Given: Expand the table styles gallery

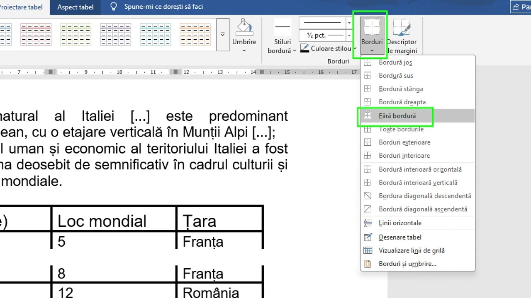Looking at the screenshot, I should point(223,35).
